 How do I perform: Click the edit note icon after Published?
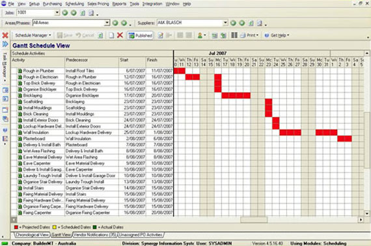[x=160, y=35]
